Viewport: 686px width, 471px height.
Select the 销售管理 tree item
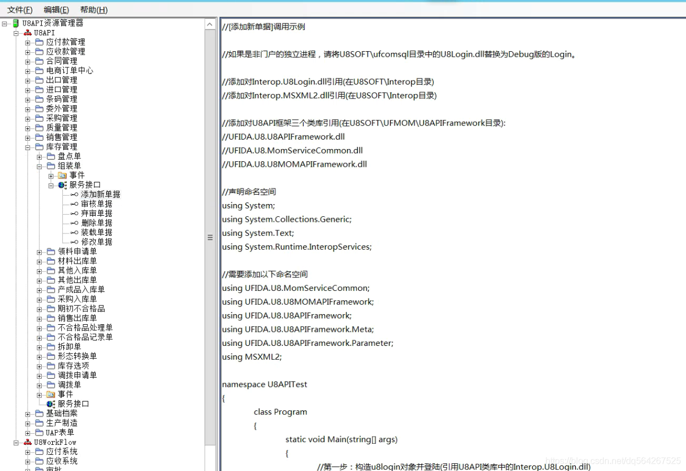(x=62, y=137)
